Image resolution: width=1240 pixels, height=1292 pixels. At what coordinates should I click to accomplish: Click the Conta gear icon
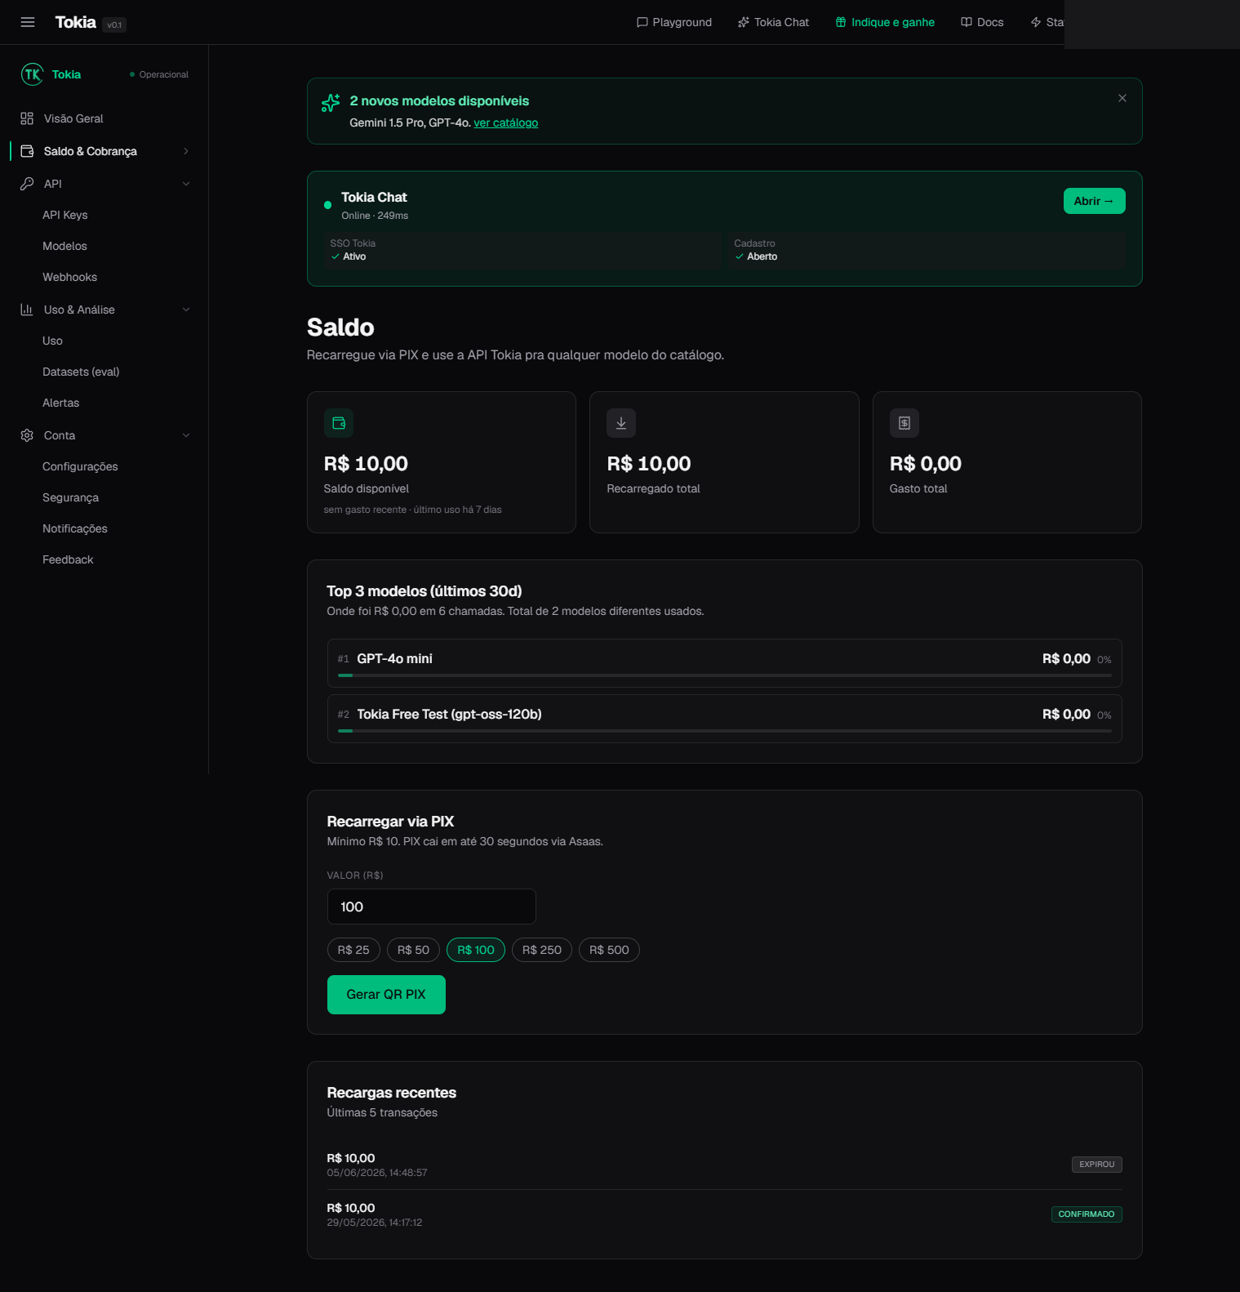(x=27, y=435)
